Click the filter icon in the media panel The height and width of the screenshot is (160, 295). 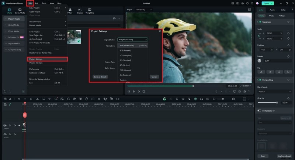click(114, 18)
